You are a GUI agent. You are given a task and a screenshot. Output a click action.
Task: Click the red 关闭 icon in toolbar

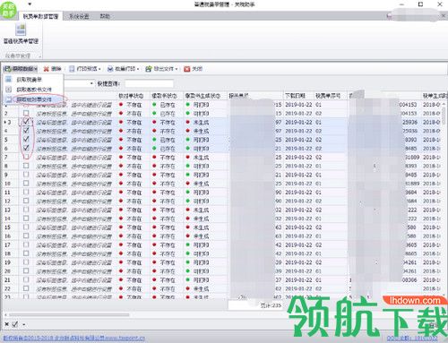click(x=187, y=69)
